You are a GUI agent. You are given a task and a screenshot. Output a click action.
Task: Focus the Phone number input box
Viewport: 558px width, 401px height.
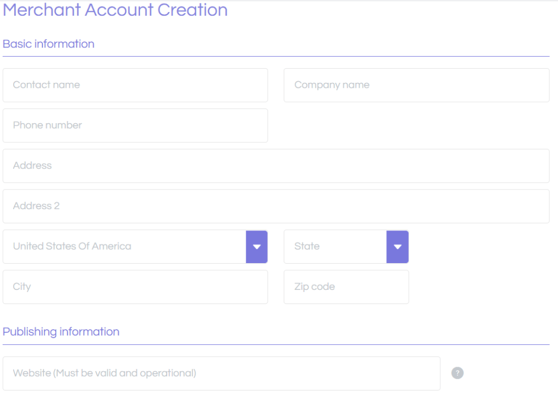click(135, 125)
